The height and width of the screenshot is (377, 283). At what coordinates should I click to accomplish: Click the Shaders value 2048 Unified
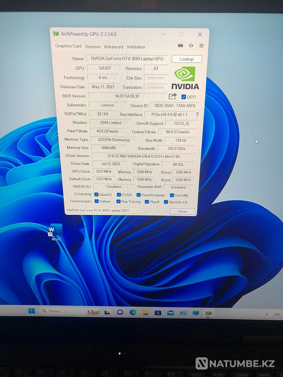[110, 123]
